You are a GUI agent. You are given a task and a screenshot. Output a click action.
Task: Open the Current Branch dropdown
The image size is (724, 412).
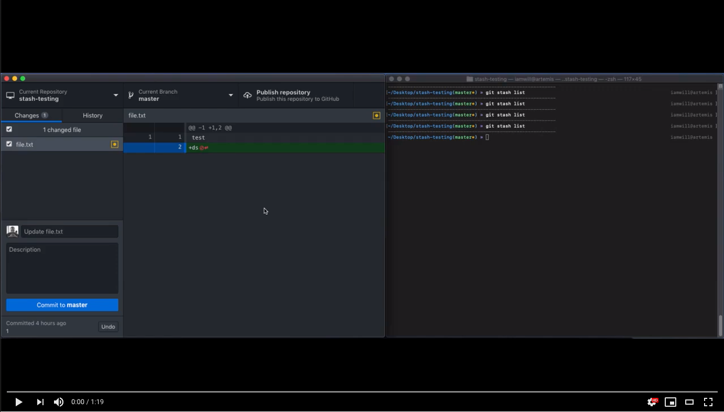(230, 95)
